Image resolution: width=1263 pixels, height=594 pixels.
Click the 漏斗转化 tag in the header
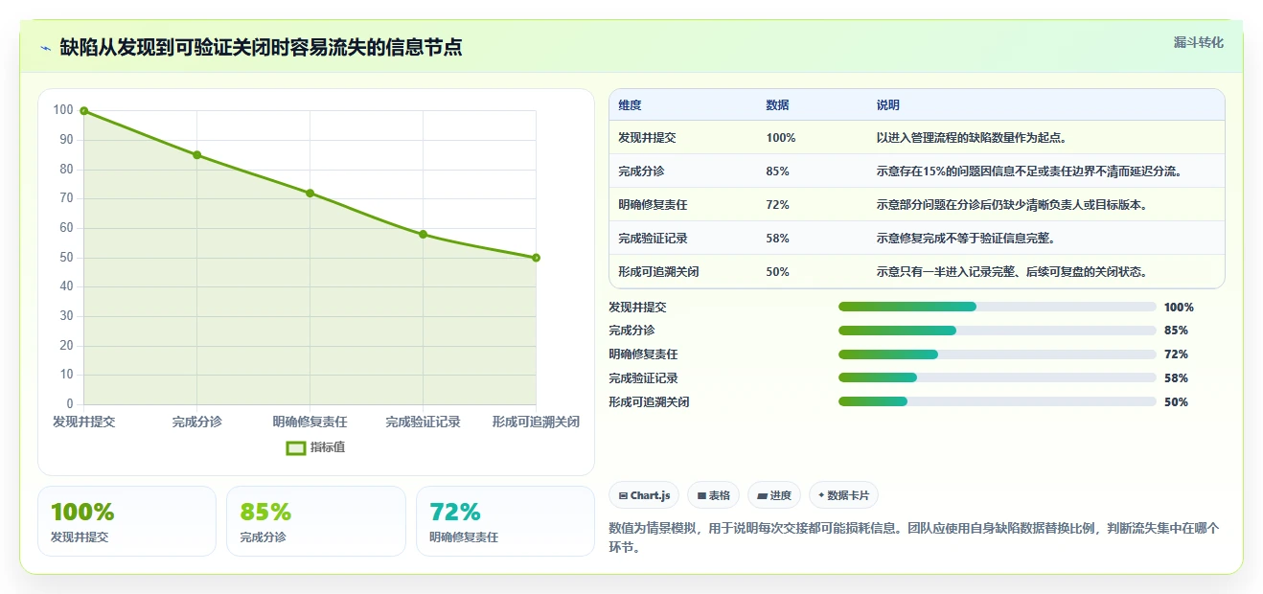pyautogui.click(x=1199, y=42)
